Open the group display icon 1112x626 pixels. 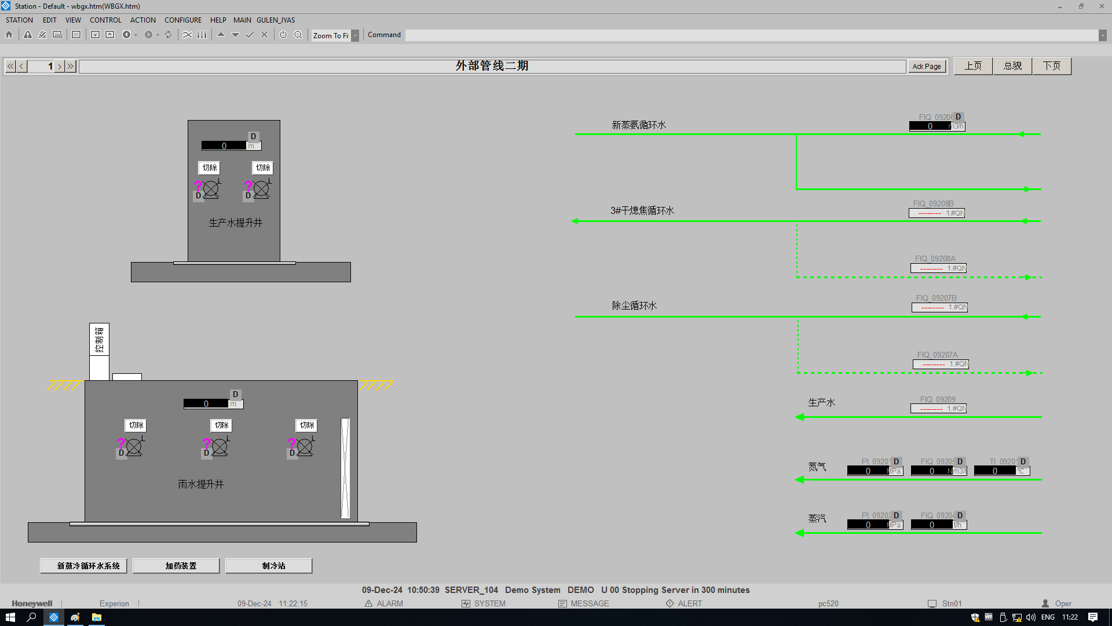tap(202, 35)
